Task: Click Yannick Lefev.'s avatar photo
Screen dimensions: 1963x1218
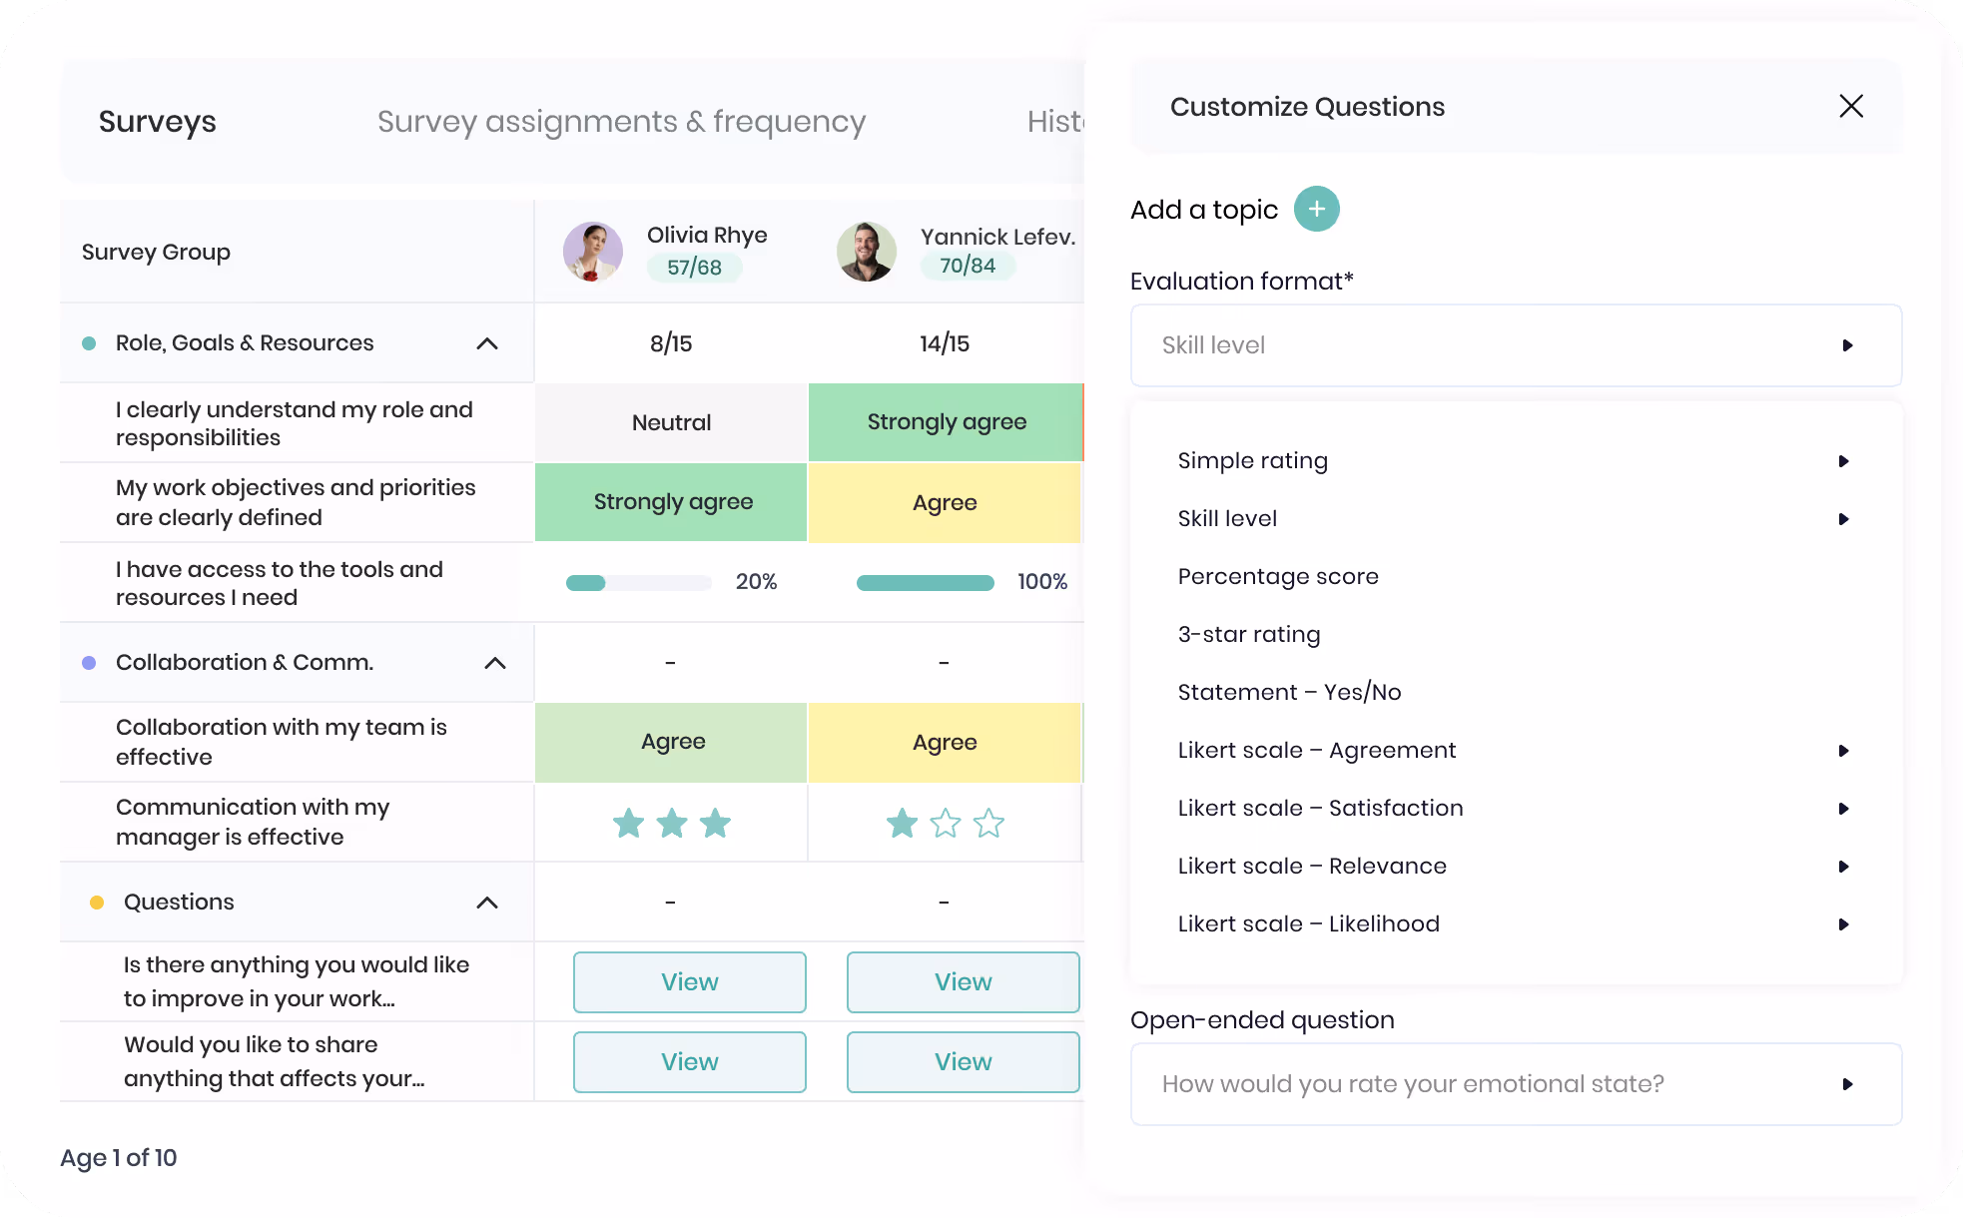Action: pos(867,252)
